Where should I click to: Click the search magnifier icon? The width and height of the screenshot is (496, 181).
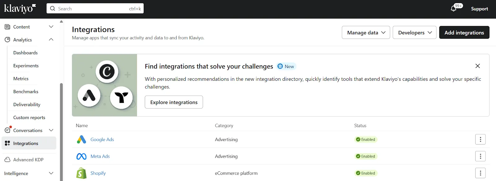coord(53,9)
